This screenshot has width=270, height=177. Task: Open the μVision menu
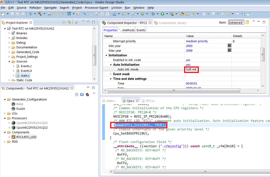(x=116, y=8)
